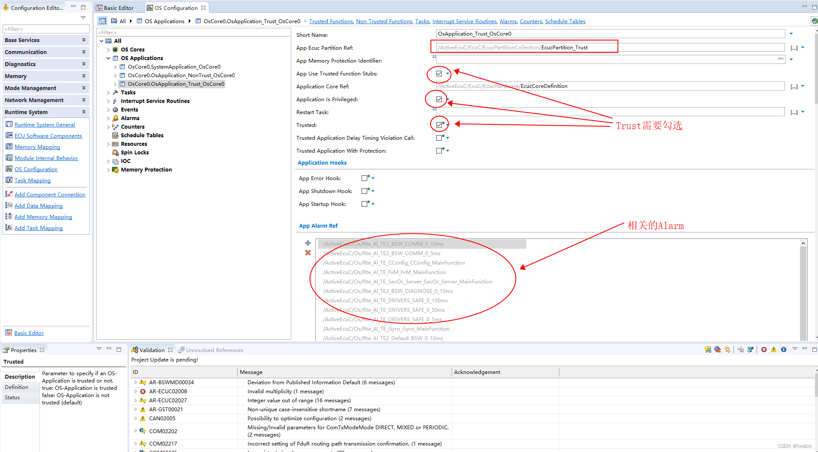Screen dimensions: 818x452
Task: Expand the OS Cores tree node
Action: click(108, 49)
